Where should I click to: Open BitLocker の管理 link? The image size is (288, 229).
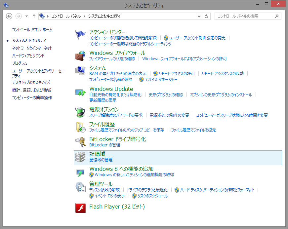(105, 145)
